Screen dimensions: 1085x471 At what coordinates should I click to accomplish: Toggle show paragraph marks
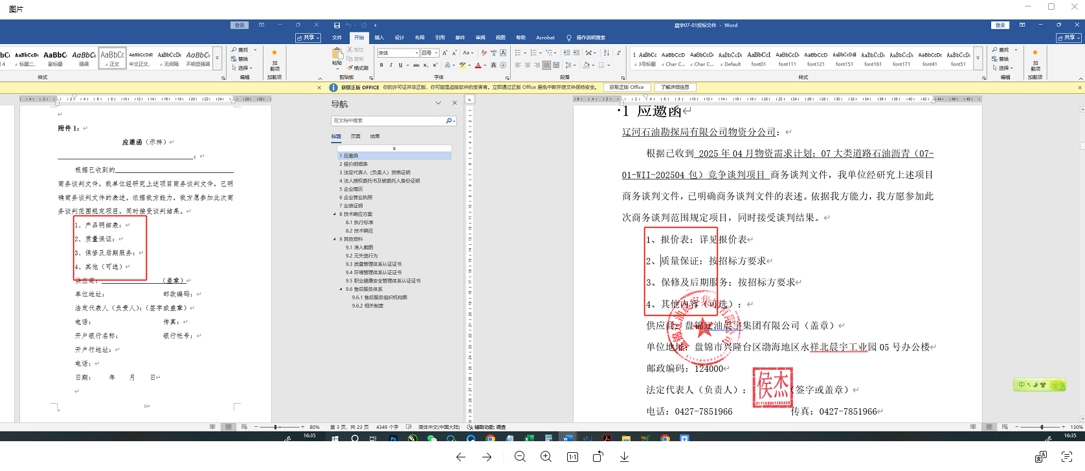coord(619,53)
